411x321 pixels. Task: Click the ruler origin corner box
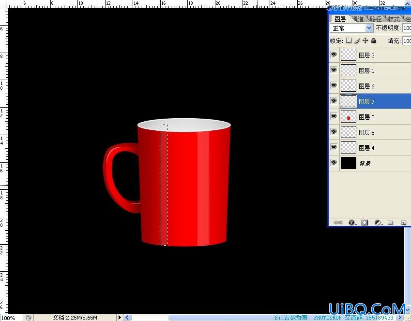click(x=4, y=4)
